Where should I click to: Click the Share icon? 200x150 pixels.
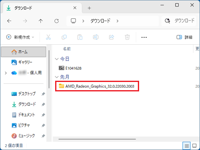[112, 37]
